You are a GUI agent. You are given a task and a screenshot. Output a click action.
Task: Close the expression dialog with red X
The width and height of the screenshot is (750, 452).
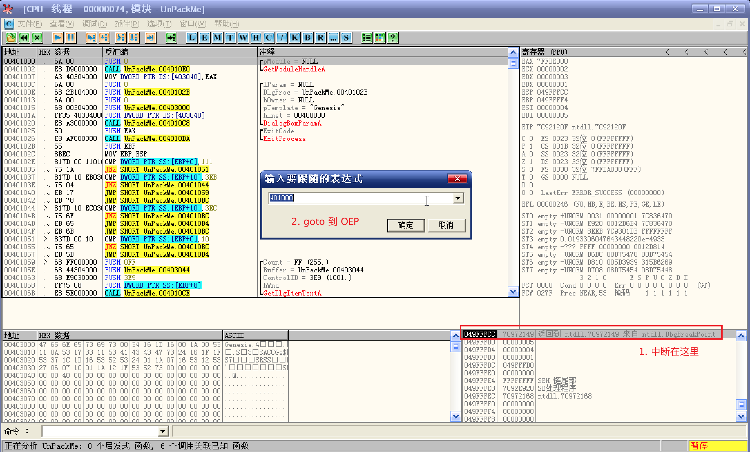point(457,179)
